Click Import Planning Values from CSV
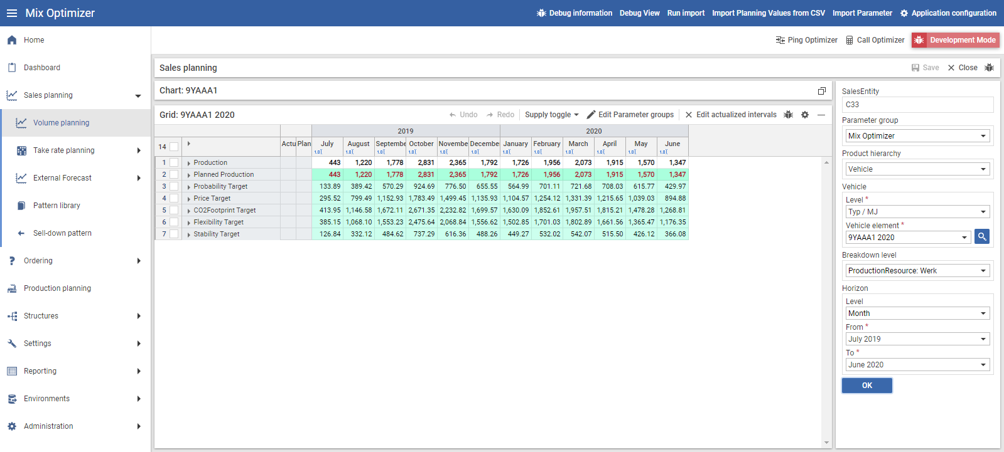The height and width of the screenshot is (452, 1004). 769,13
